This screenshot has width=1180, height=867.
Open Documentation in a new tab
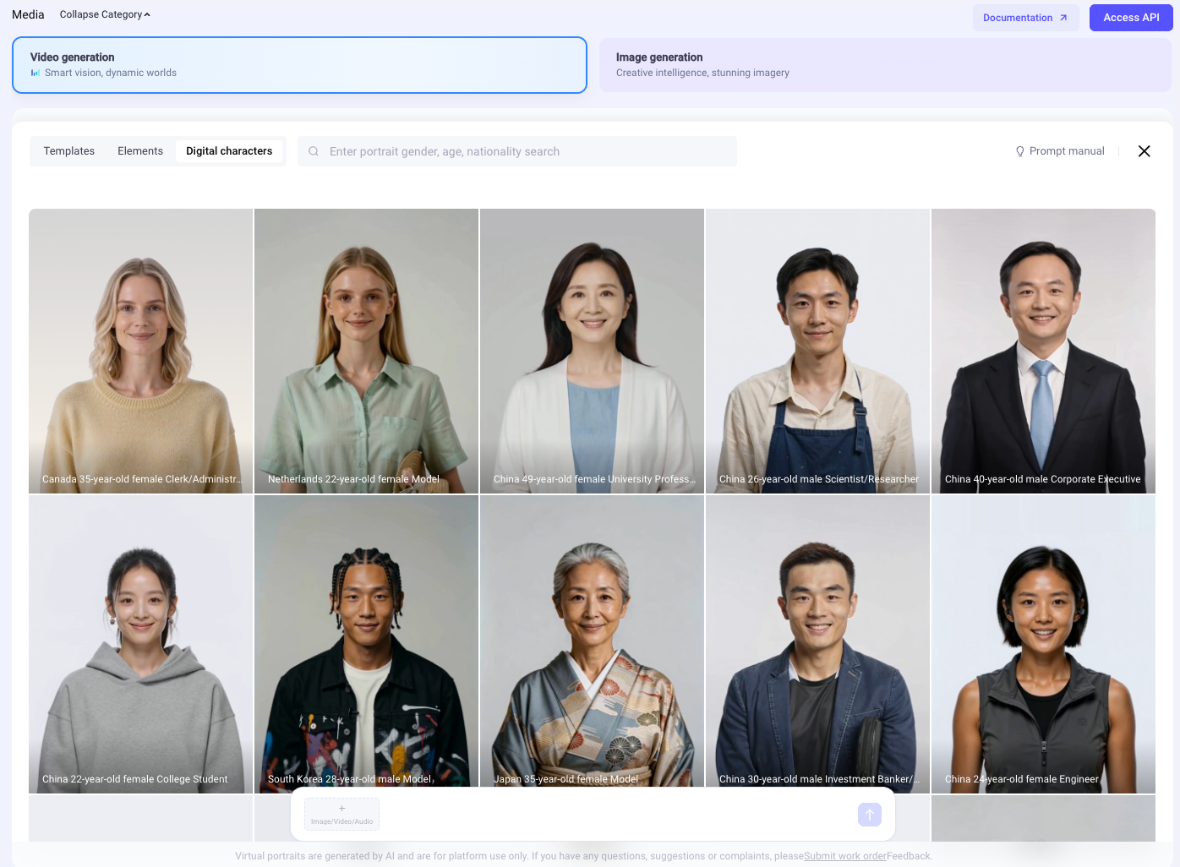[1024, 18]
